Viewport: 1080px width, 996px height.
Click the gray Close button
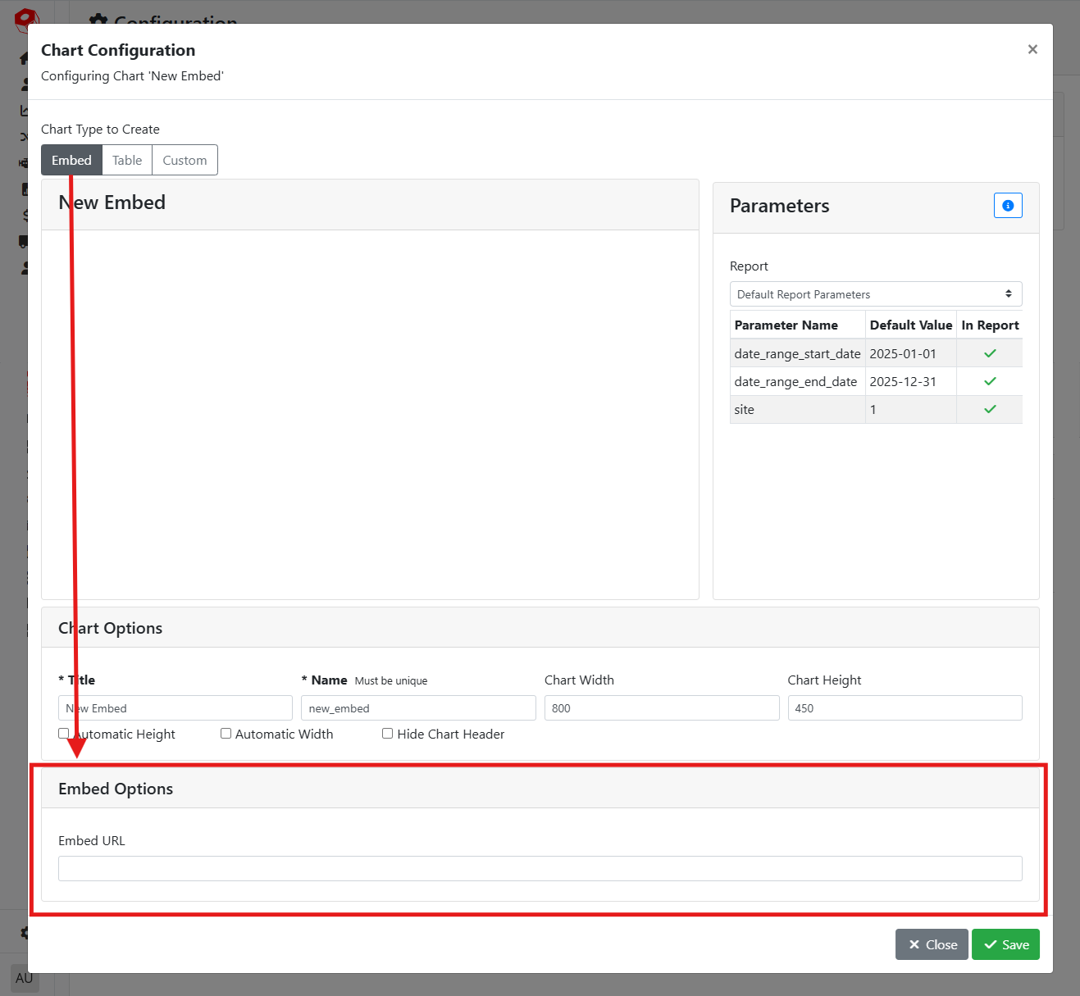(x=932, y=944)
